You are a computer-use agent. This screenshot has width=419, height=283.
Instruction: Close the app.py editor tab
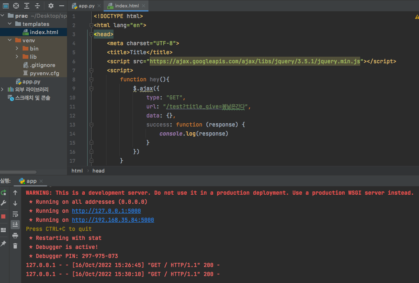[99, 6]
